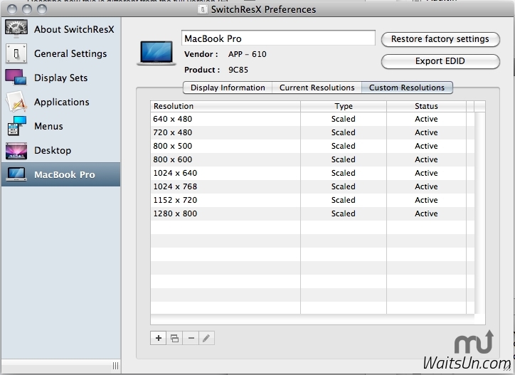Edit resolution with the pencil button
The image size is (515, 375).
pos(206,338)
